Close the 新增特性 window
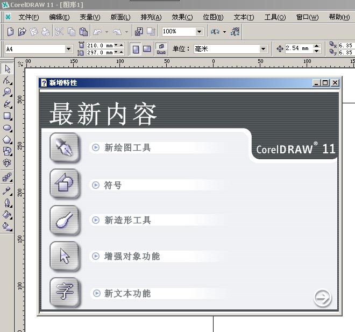The height and width of the screenshot is (332, 355). pos(335,83)
